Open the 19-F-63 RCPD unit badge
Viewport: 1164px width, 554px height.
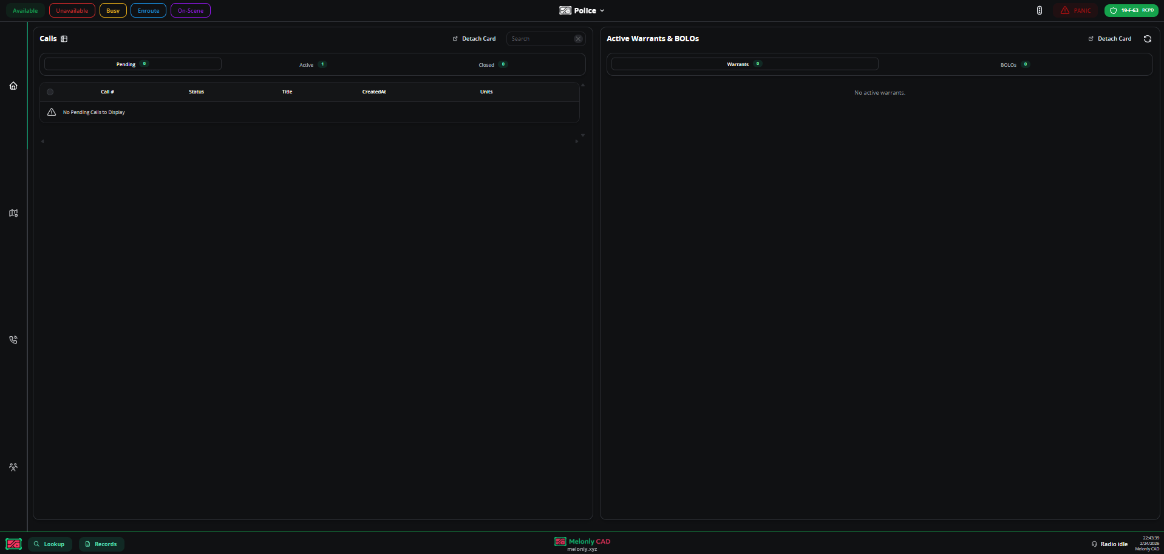(x=1131, y=10)
